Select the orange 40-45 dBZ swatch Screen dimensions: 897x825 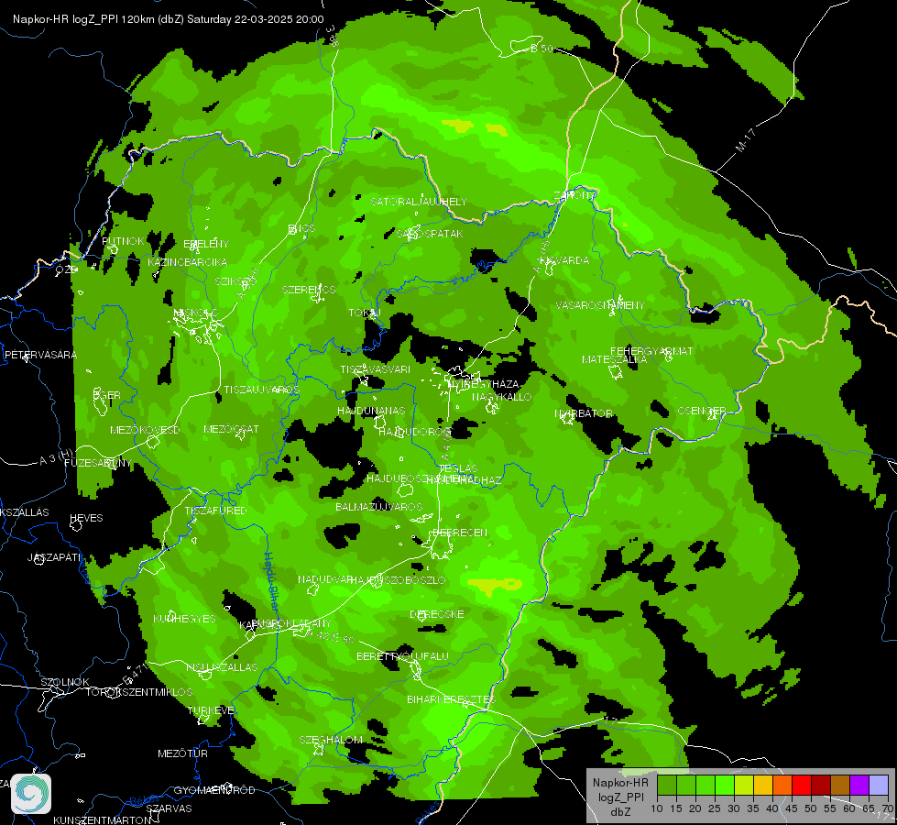click(x=782, y=786)
